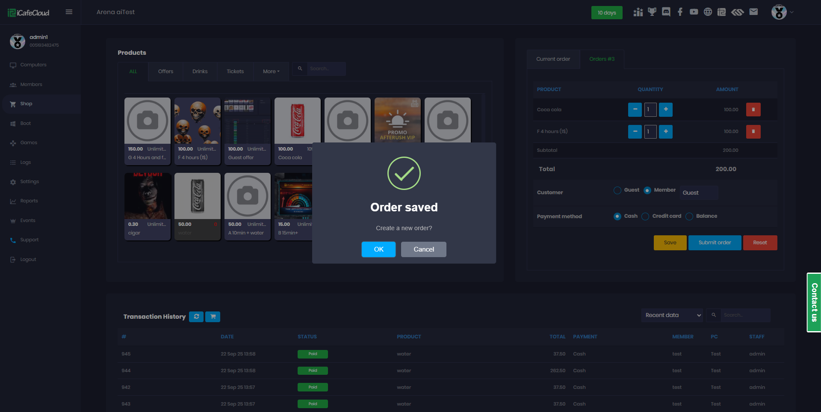
Task: Add the Guest offer product card
Action: (x=248, y=131)
